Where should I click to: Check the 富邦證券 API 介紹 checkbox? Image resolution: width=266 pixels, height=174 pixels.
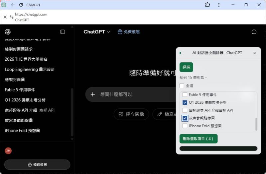pos(185,110)
